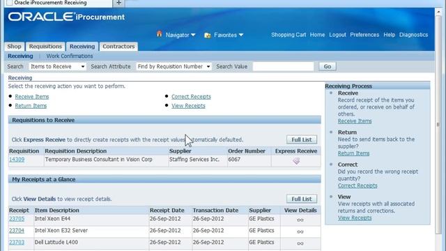Viewport: 446px width, 251px height.
Task: Click Express Receive icon for requisition 14309
Action: [x=296, y=161]
